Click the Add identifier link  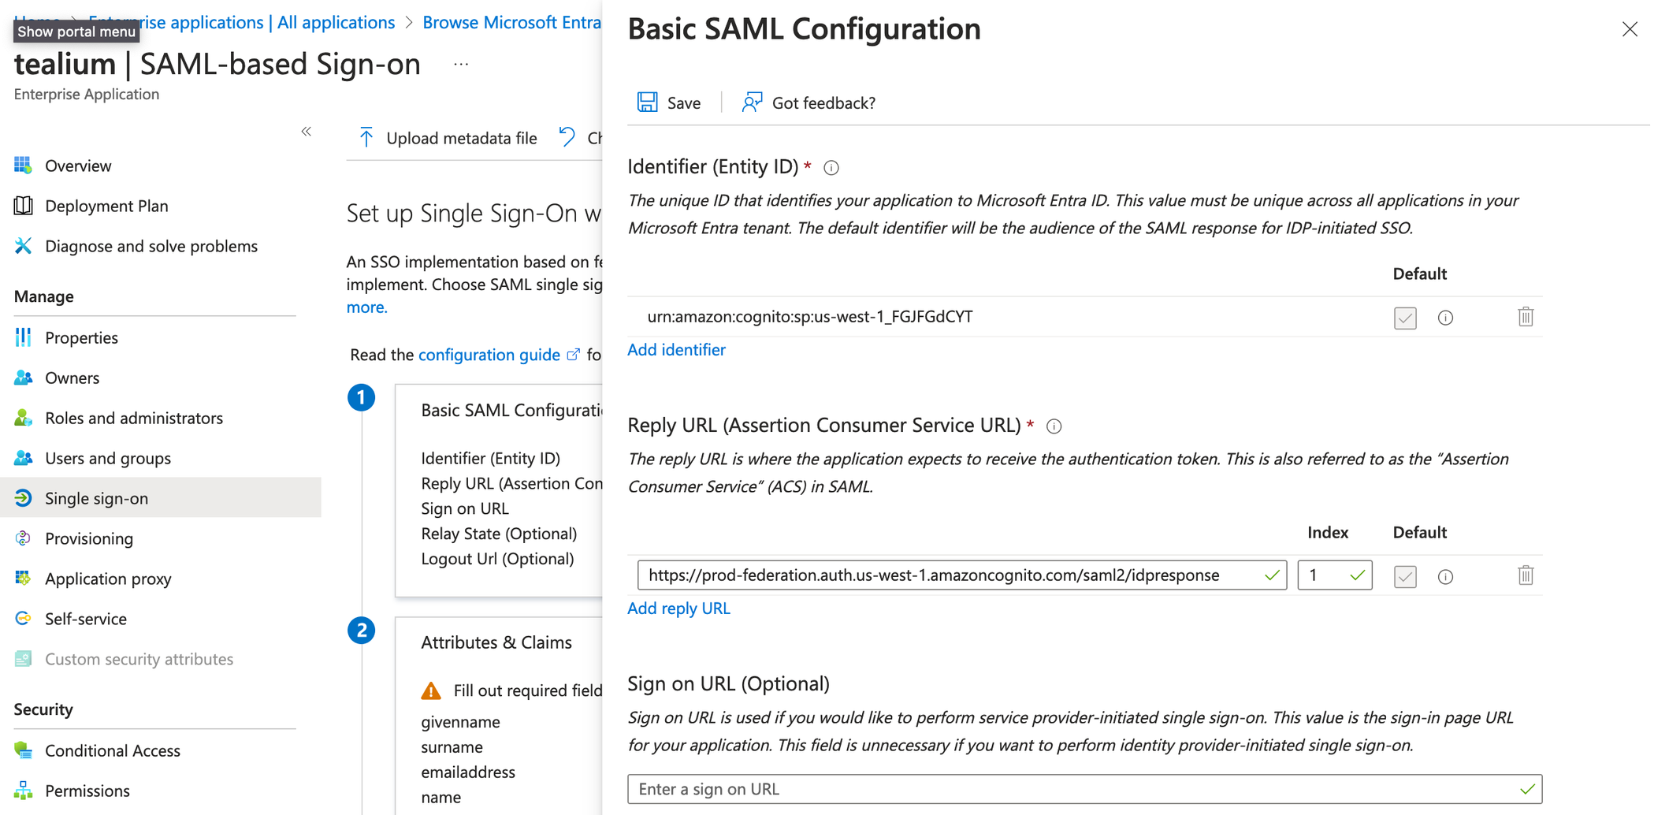pos(676,349)
